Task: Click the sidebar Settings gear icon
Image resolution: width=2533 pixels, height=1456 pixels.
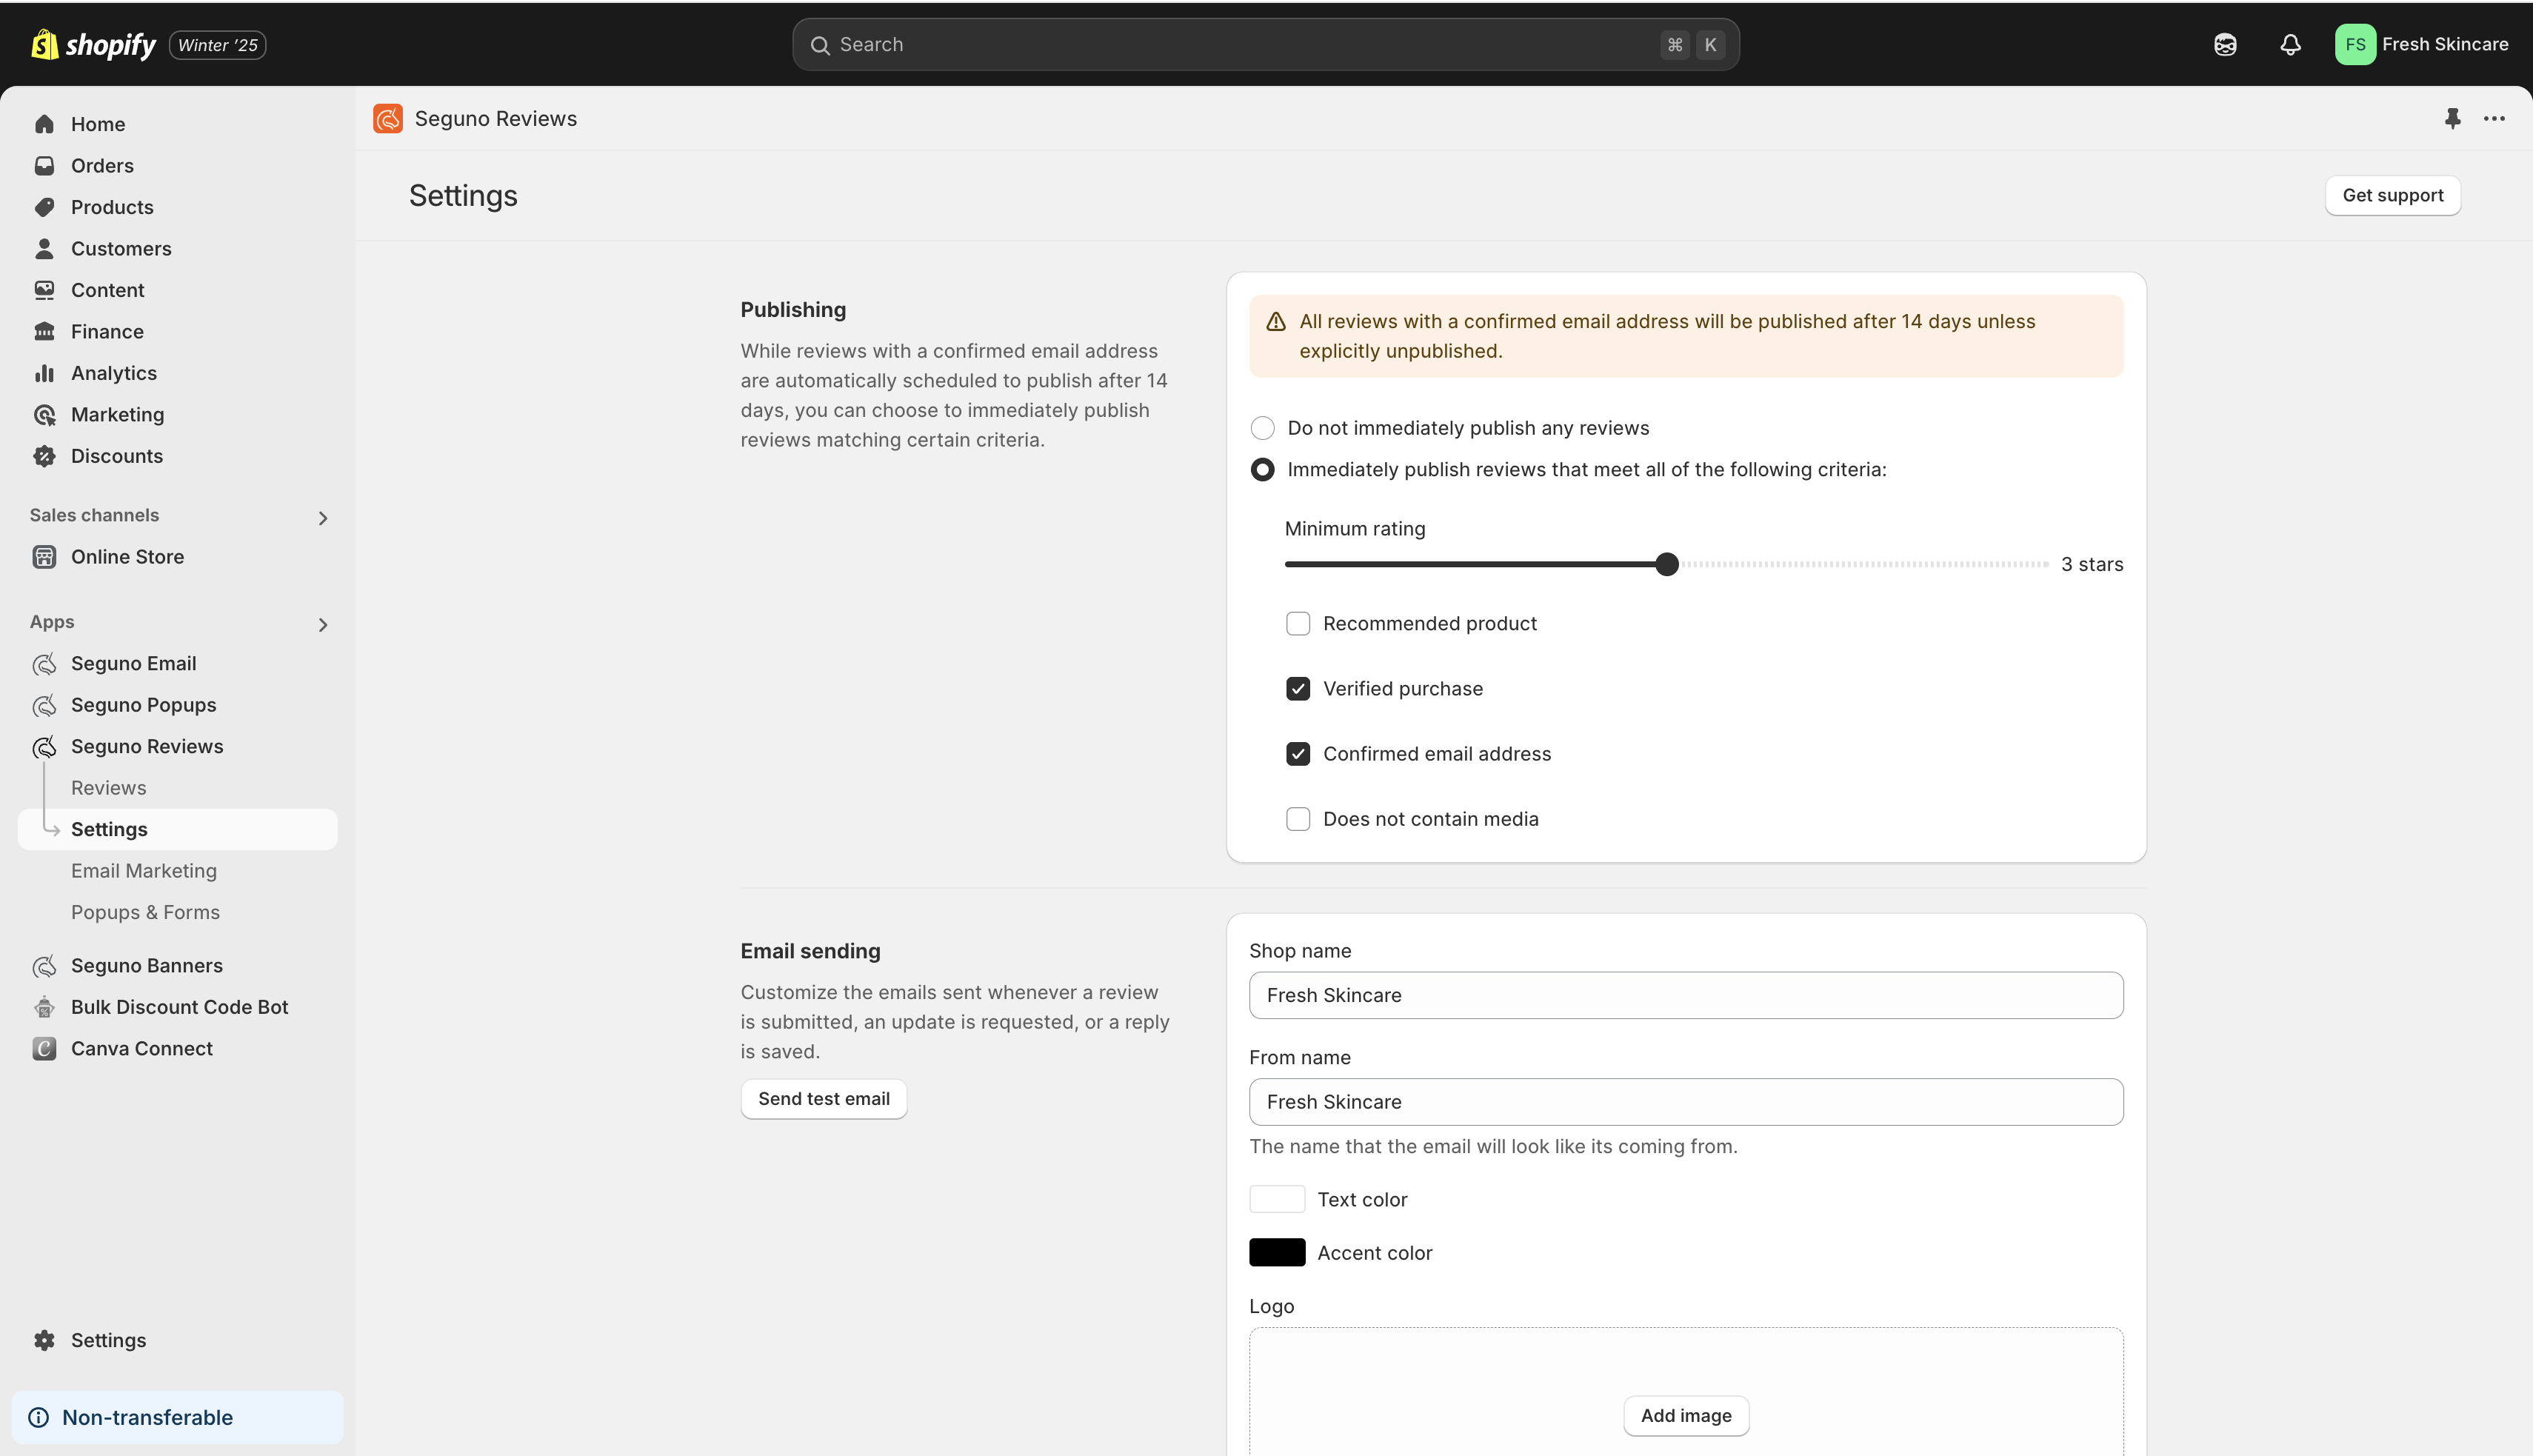Action: 44,1340
